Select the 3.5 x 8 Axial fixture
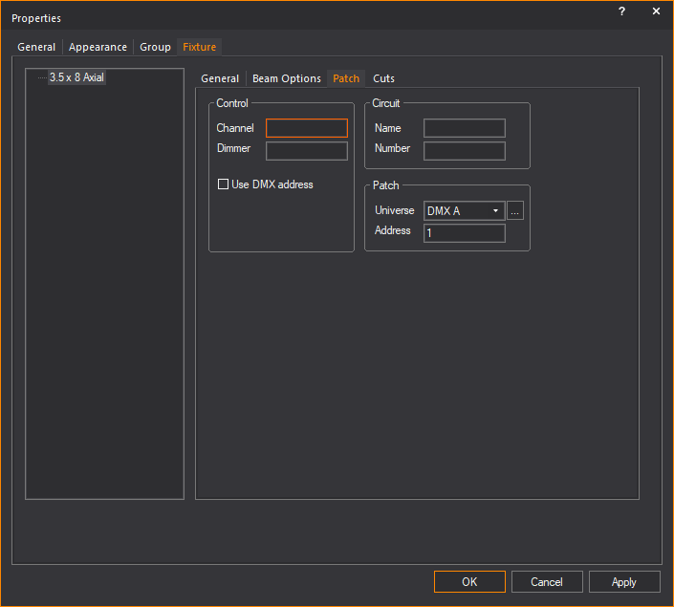Viewport: 674px width, 607px height. [x=76, y=77]
